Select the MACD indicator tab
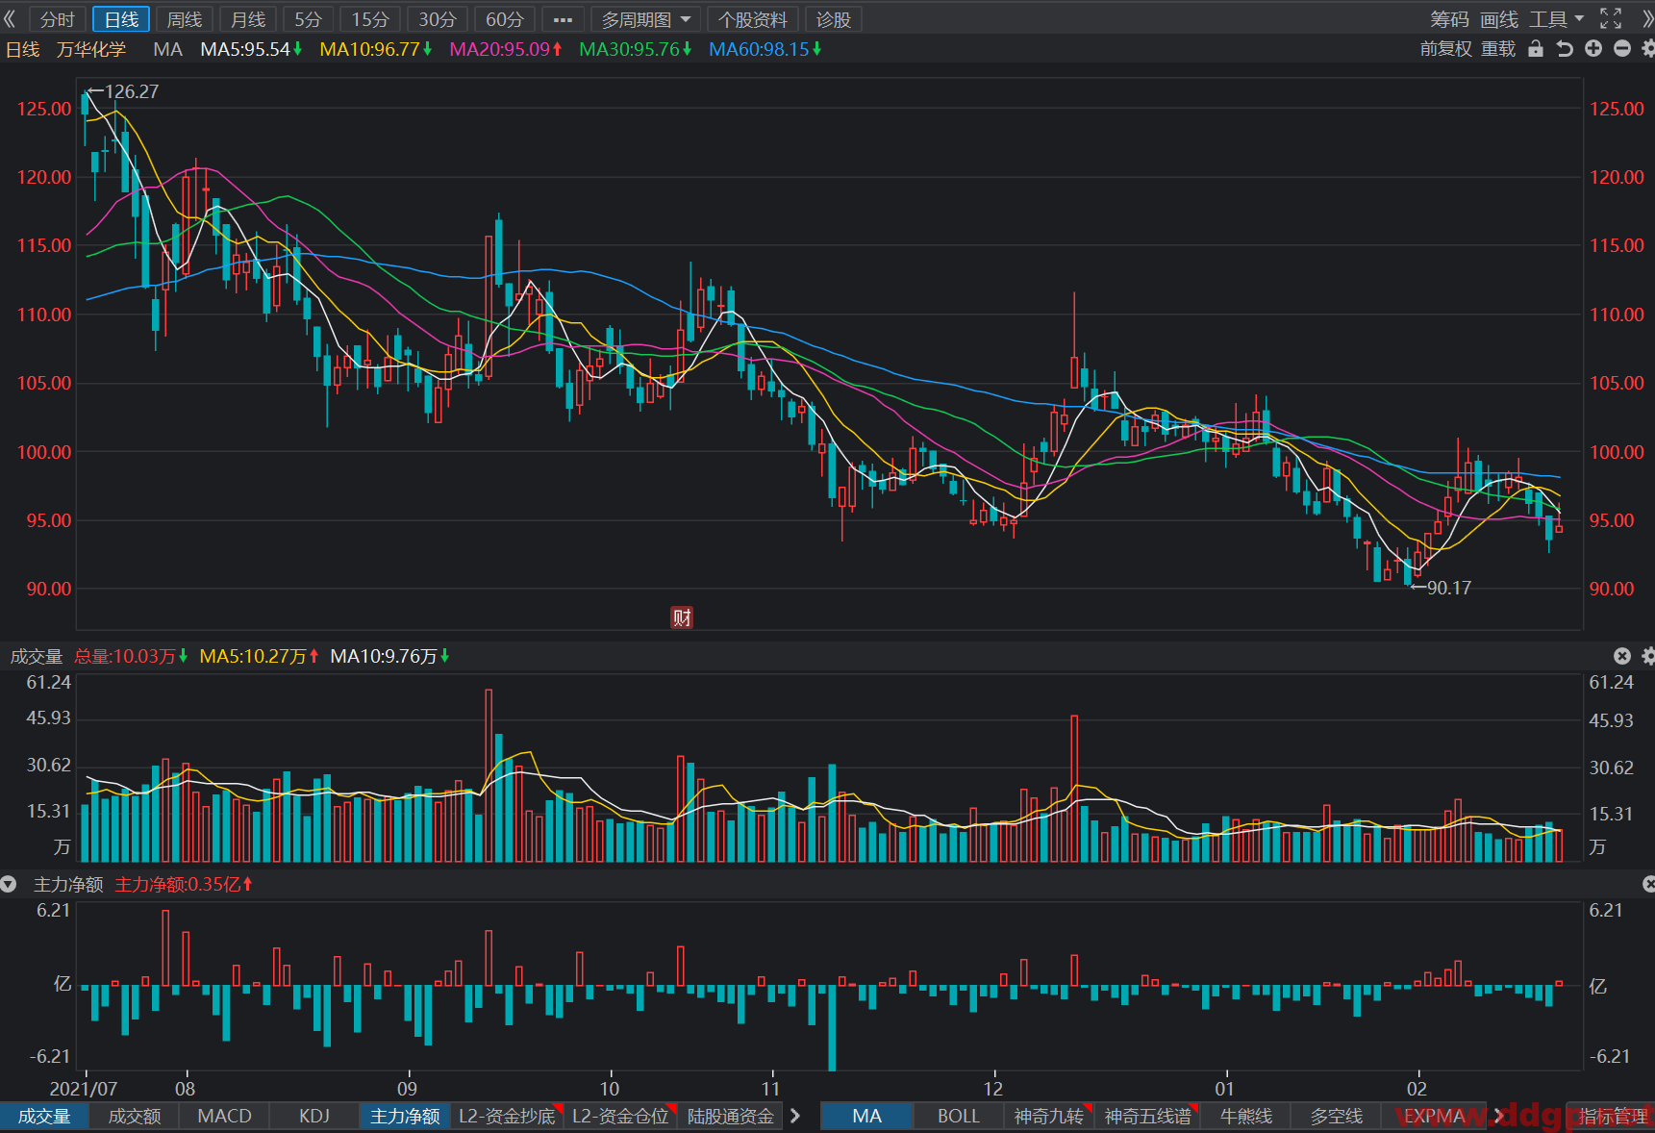This screenshot has height=1133, width=1655. coord(224,1116)
